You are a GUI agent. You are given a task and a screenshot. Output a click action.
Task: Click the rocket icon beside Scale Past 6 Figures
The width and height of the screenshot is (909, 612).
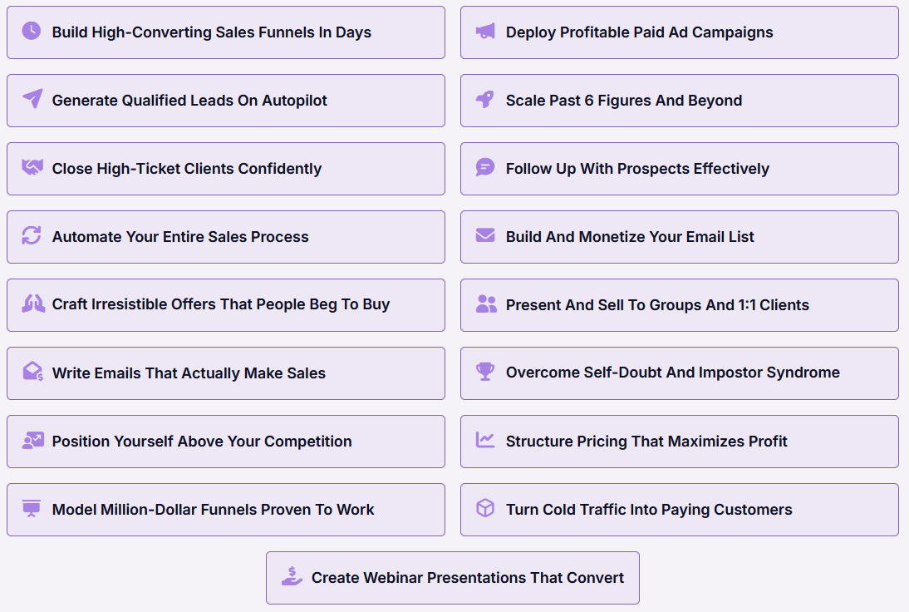pos(485,100)
